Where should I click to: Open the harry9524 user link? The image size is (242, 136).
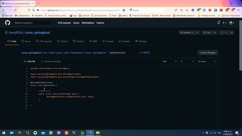tap(16, 32)
